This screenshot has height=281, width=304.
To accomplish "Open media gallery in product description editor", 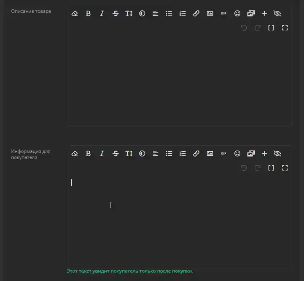I will pyautogui.click(x=251, y=14).
